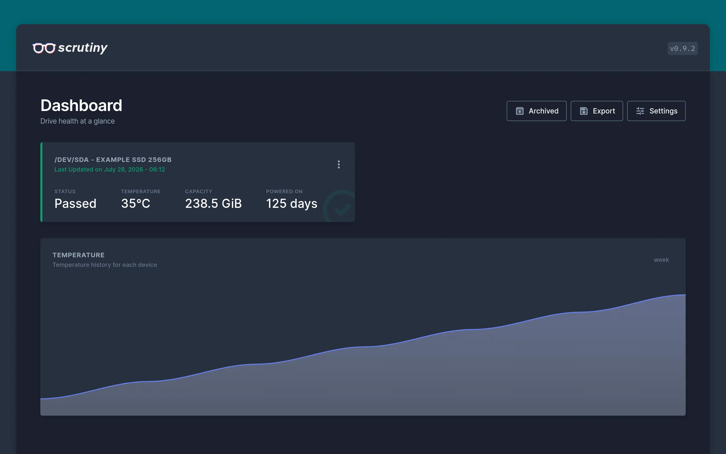
Task: Click the TEMPERATURE chart title
Action: click(x=78, y=255)
